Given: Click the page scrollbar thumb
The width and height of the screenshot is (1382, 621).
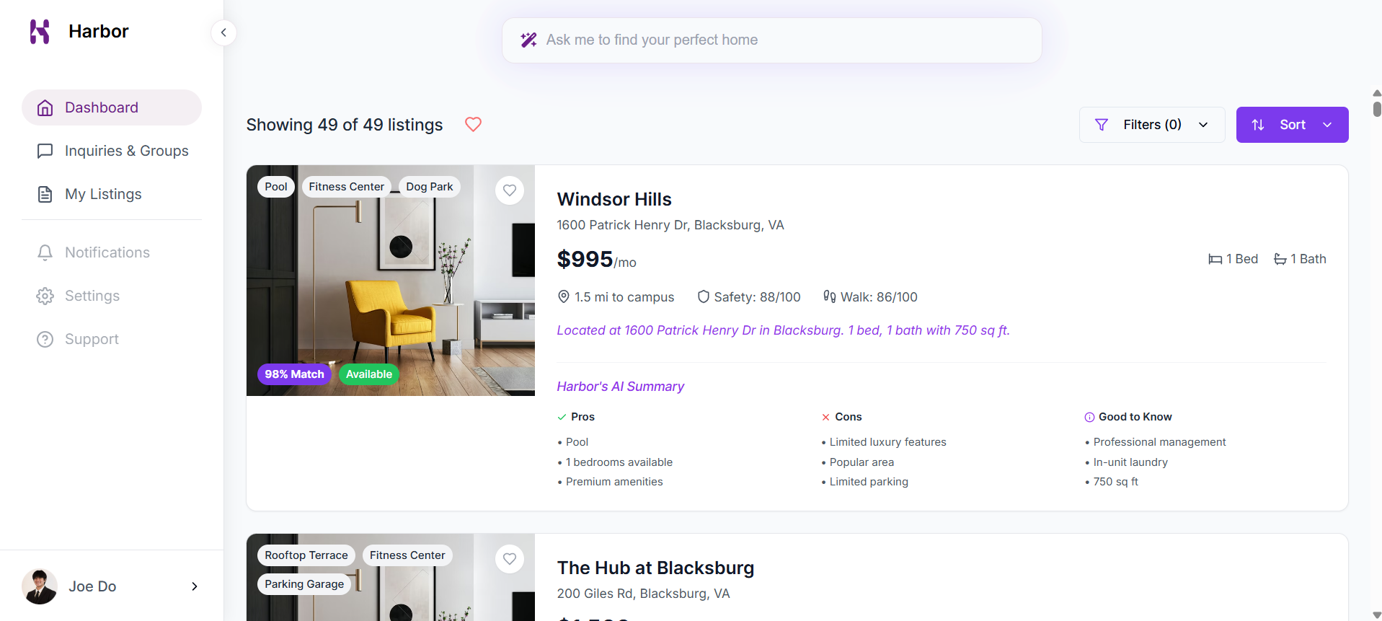Looking at the screenshot, I should [1377, 109].
